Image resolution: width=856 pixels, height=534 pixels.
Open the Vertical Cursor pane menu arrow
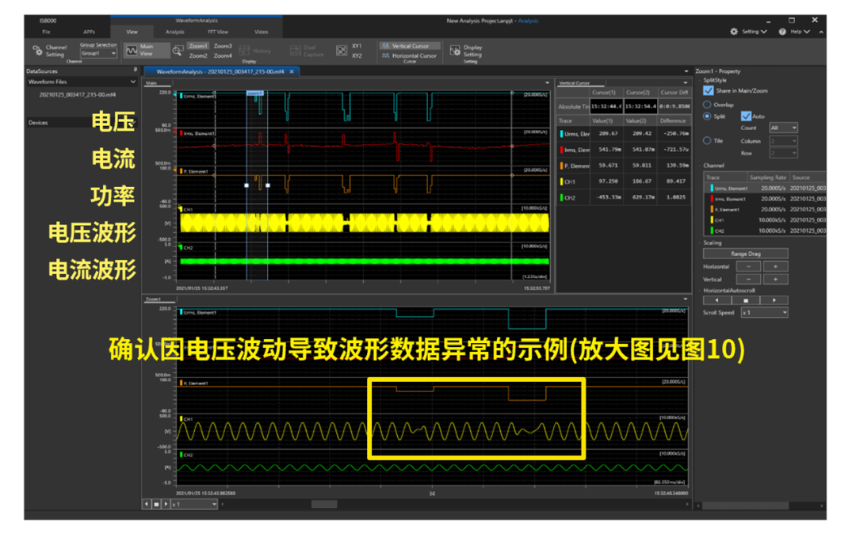point(686,83)
